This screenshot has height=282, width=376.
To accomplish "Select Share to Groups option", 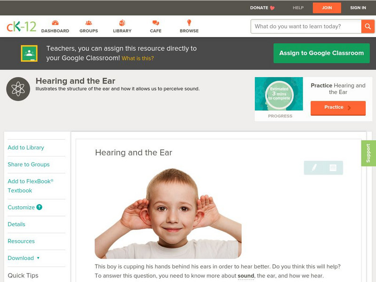I will (x=29, y=164).
